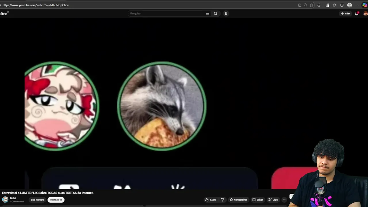This screenshot has width=368, height=207.
Task: Click the zoom out magnifier icon
Action: pyautogui.click(x=305, y=5)
